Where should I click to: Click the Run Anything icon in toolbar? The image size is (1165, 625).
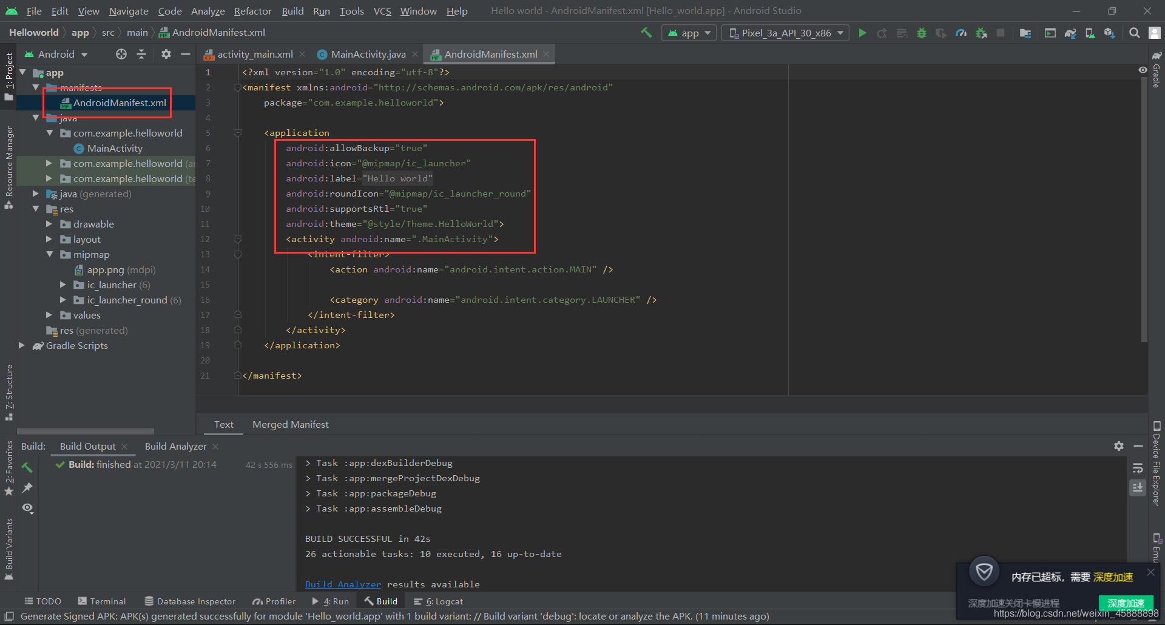coord(1050,33)
